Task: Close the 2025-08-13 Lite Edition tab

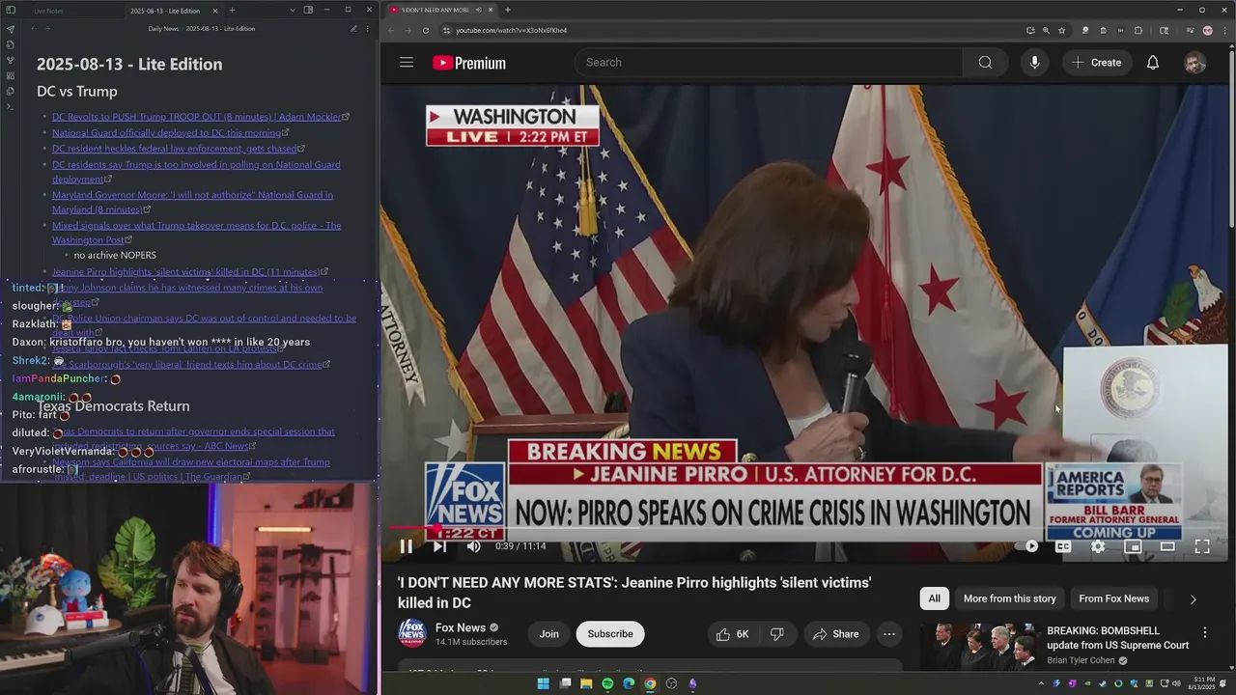Action: click(215, 11)
